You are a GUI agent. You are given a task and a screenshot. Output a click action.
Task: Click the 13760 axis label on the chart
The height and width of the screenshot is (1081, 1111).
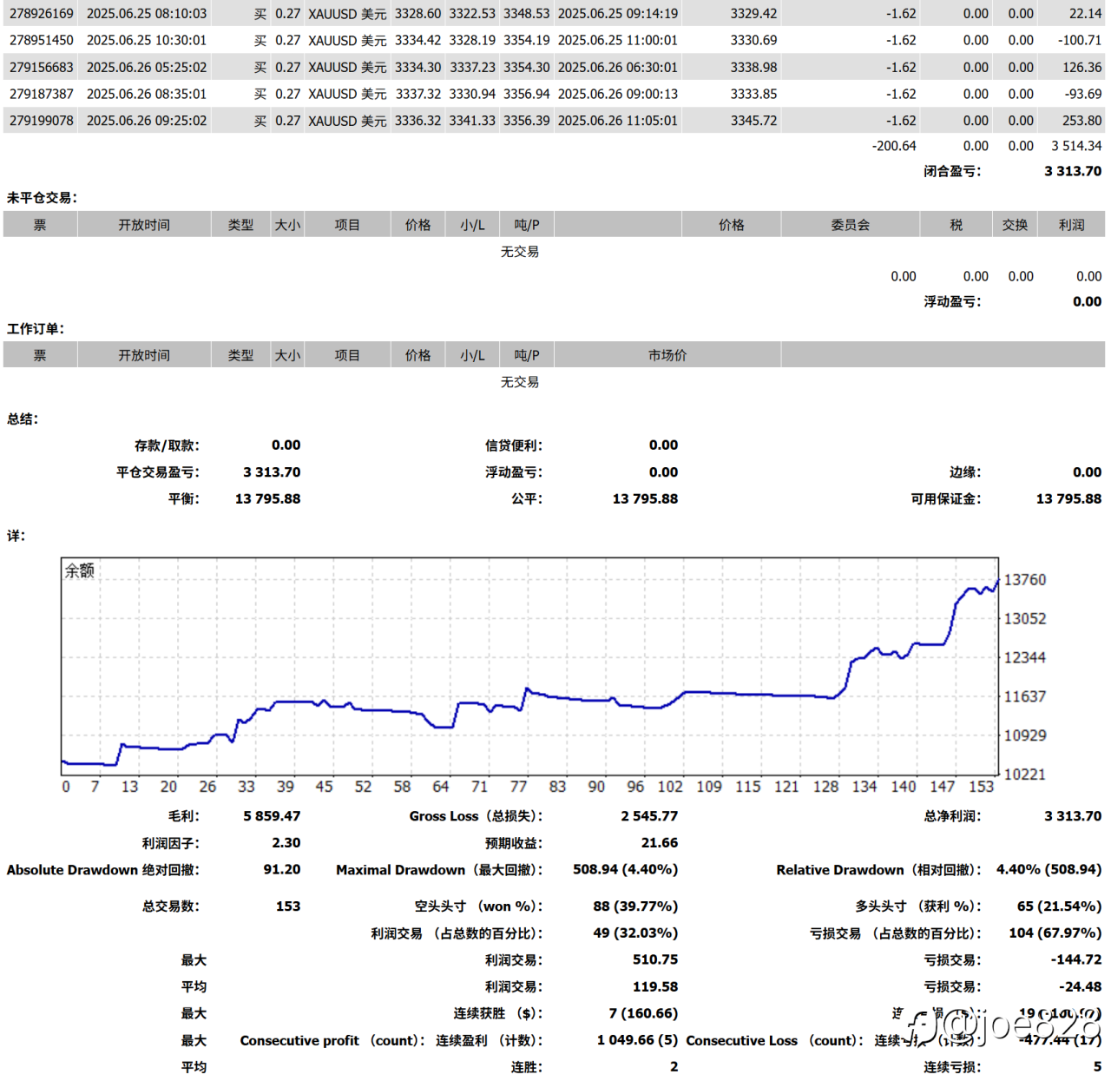tap(1025, 580)
